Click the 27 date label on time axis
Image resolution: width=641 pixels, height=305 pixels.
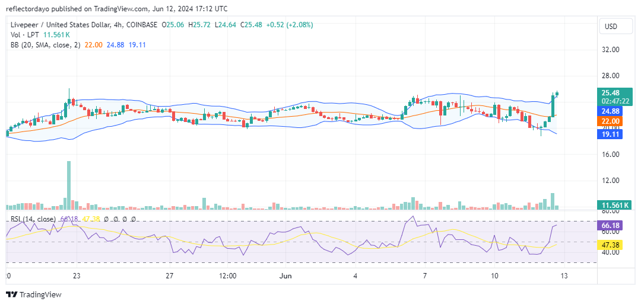[x=170, y=275]
